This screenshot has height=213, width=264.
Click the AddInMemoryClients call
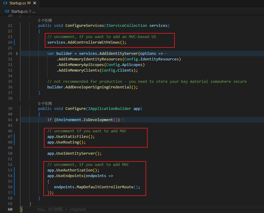79,70
